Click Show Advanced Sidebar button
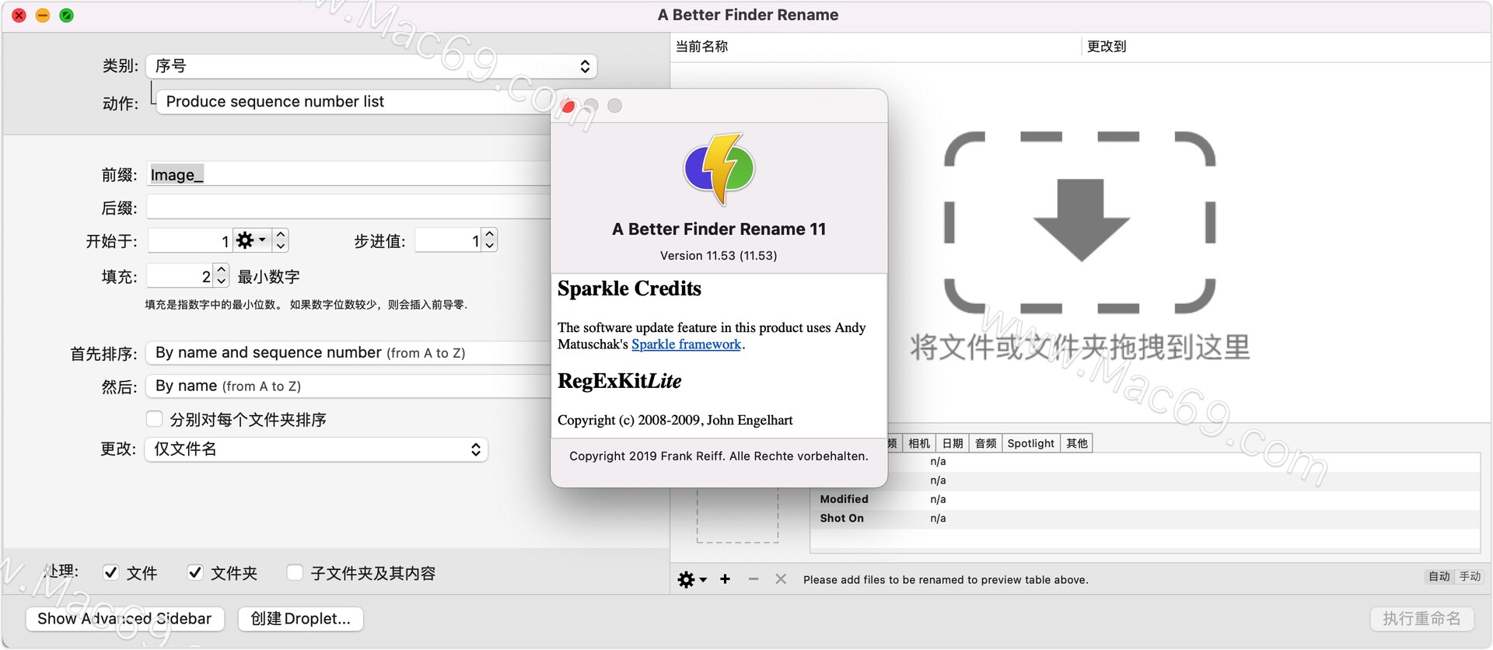Viewport: 1493px width, 650px height. point(124,619)
